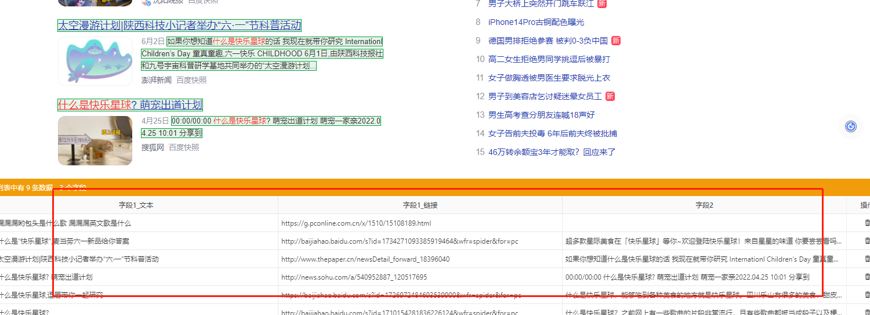Open 什么是快乐星球? 萌宠出道计划 result title
This screenshot has height=315, width=870.
(x=130, y=104)
